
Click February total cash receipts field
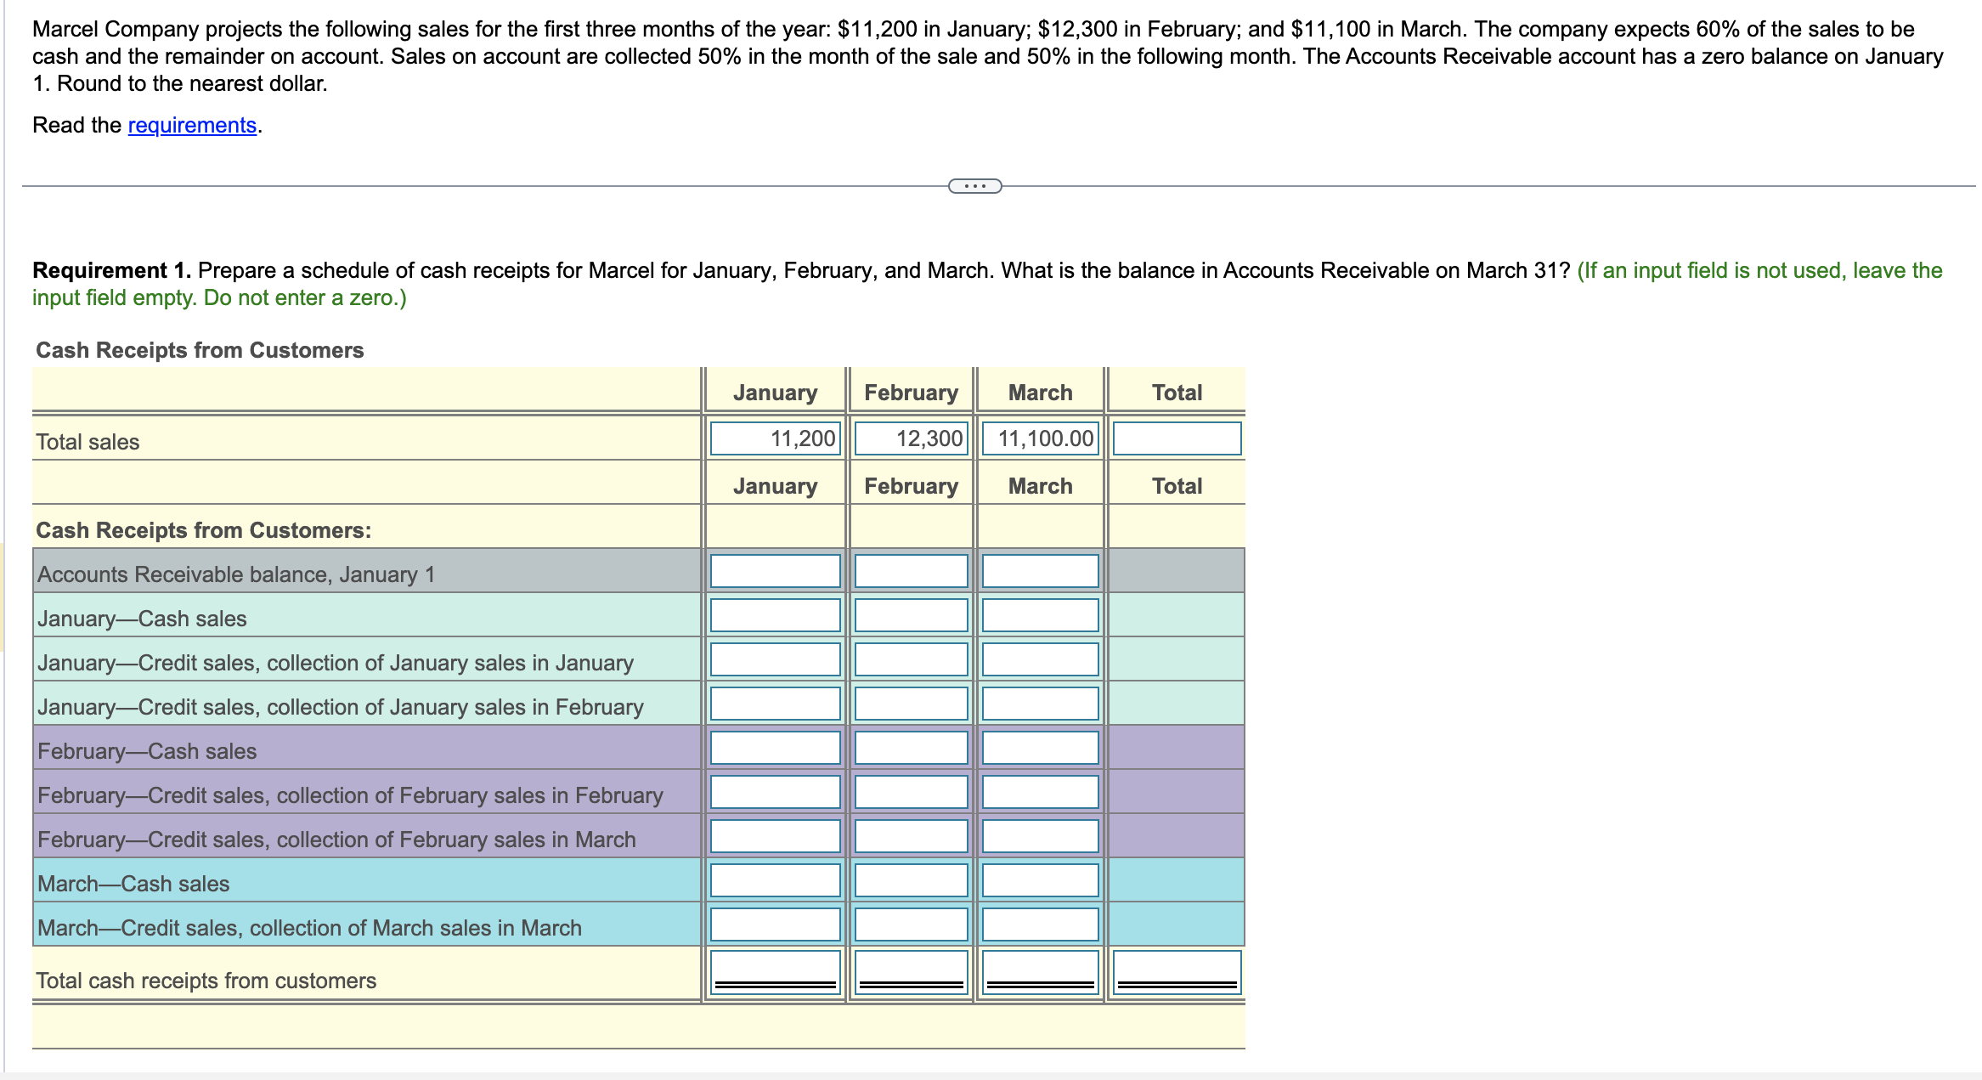[911, 970]
